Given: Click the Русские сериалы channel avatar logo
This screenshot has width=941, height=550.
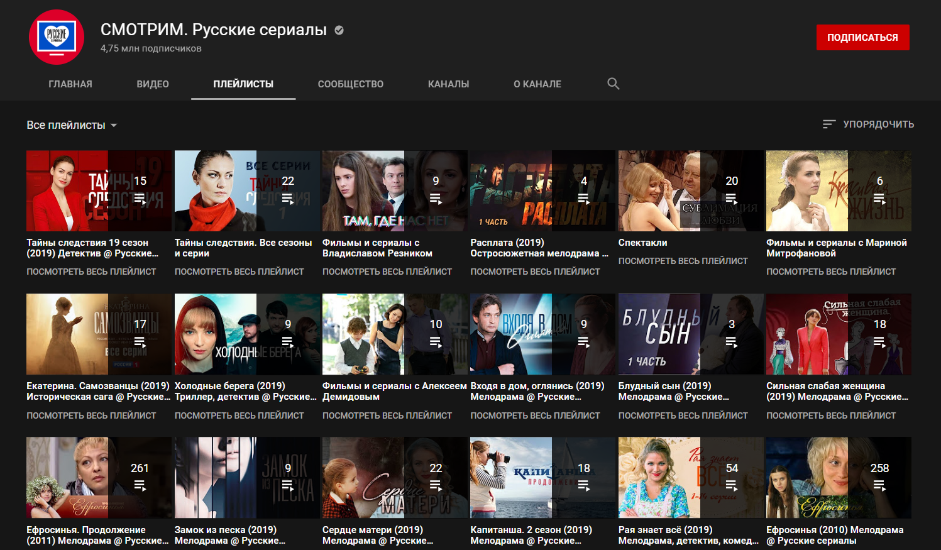Looking at the screenshot, I should pos(57,37).
